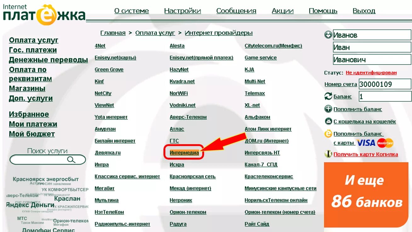Select the Интермедиа provider
412x232 pixels.
point(184,153)
